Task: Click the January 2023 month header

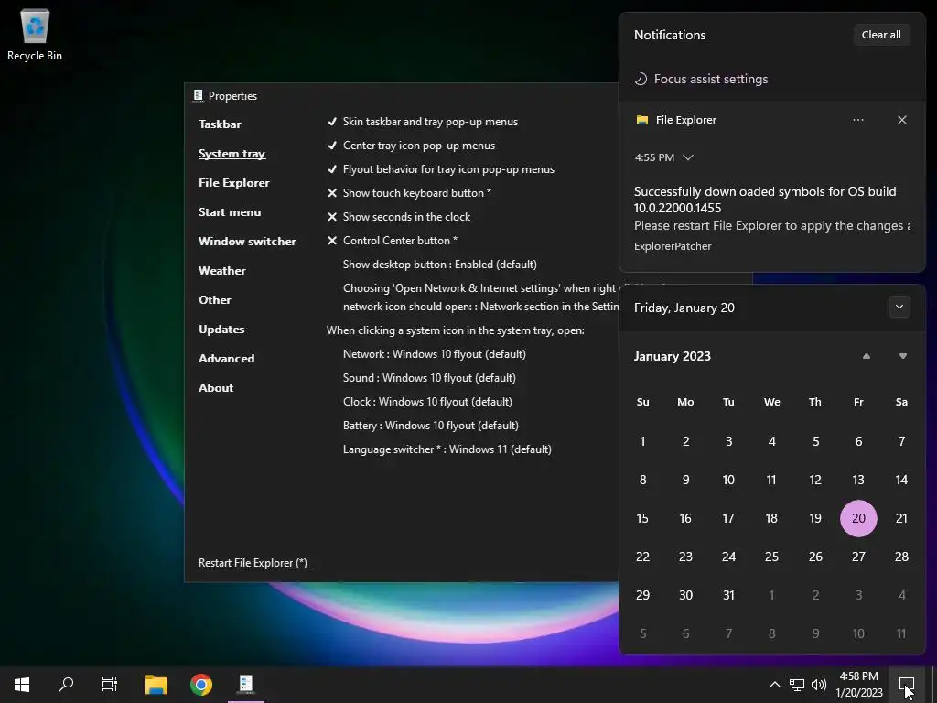Action: coord(673,356)
